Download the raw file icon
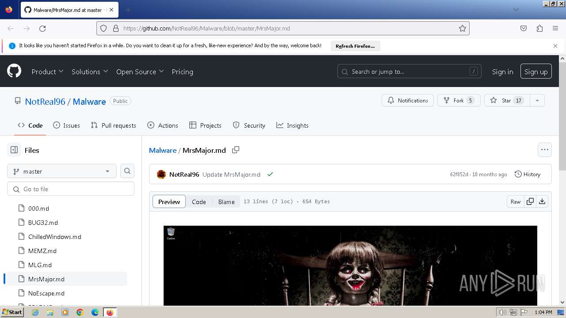 [x=542, y=201]
